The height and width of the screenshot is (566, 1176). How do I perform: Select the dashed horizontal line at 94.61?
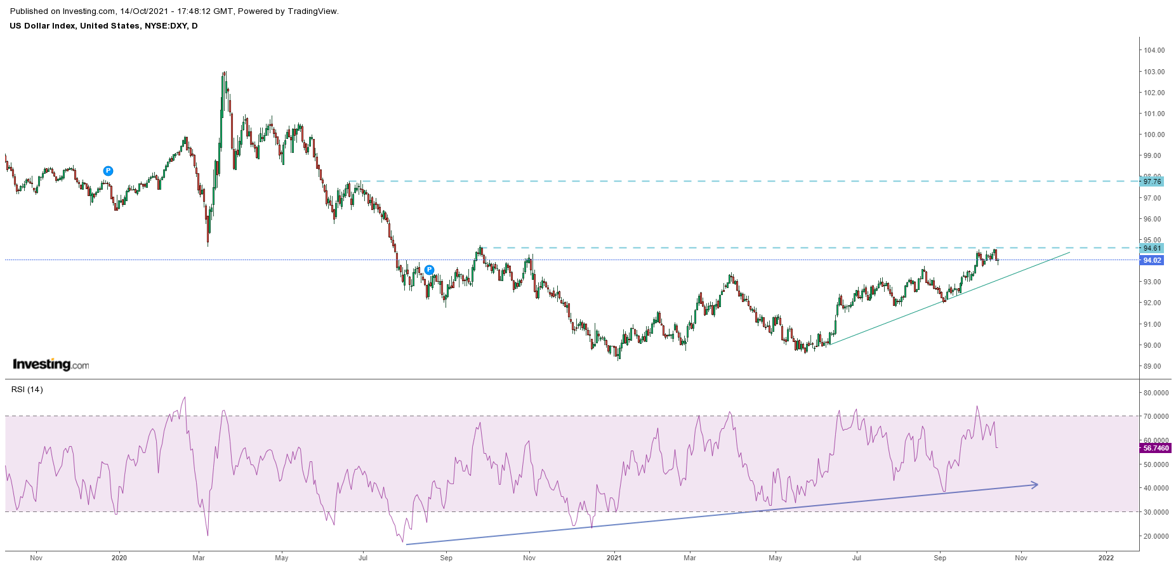click(810, 247)
